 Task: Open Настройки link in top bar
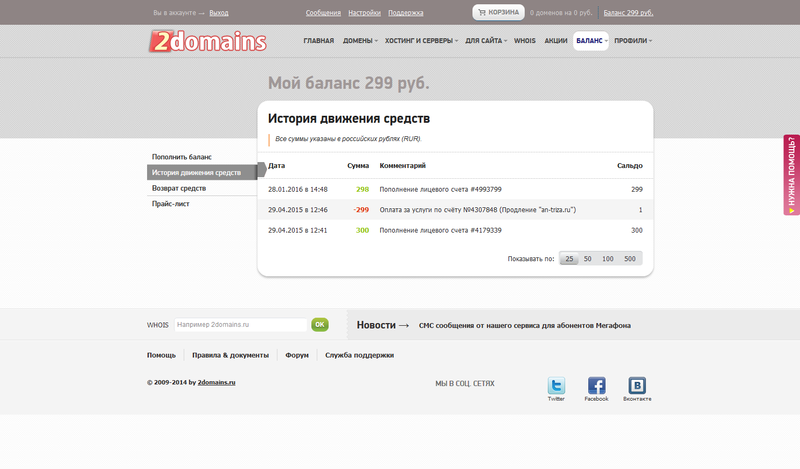pos(364,13)
